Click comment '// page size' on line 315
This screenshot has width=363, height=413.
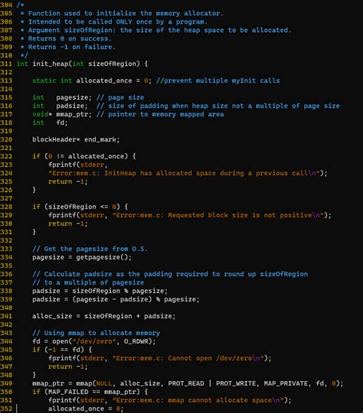[x=120, y=97]
